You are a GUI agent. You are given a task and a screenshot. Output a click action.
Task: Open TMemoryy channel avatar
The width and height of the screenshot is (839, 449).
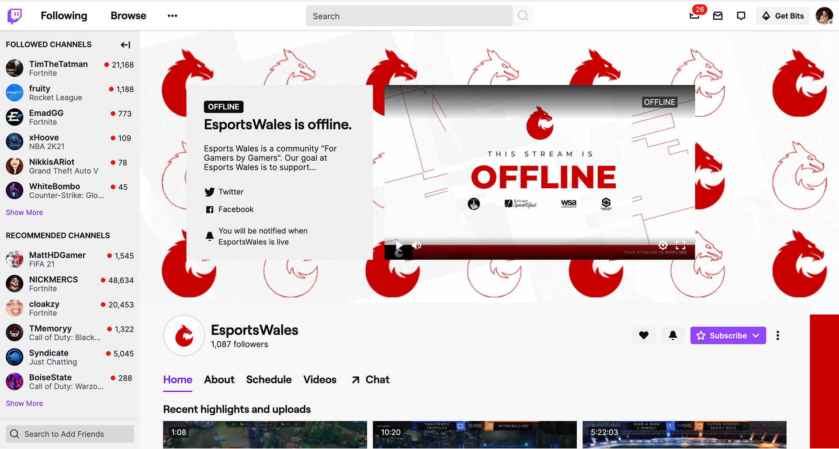pyautogui.click(x=14, y=332)
